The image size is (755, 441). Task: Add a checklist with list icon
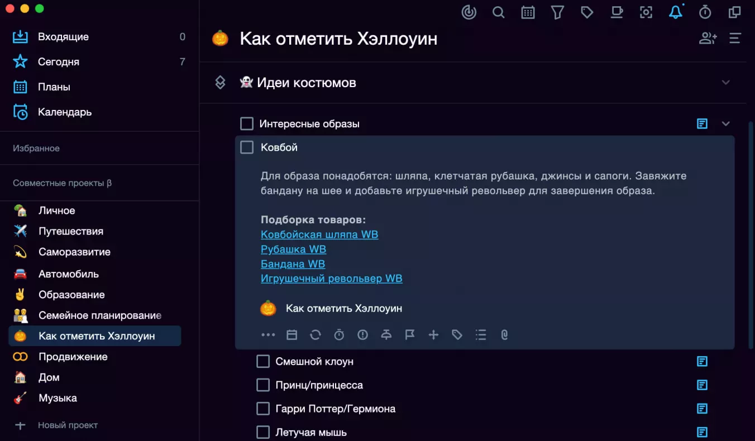(481, 335)
